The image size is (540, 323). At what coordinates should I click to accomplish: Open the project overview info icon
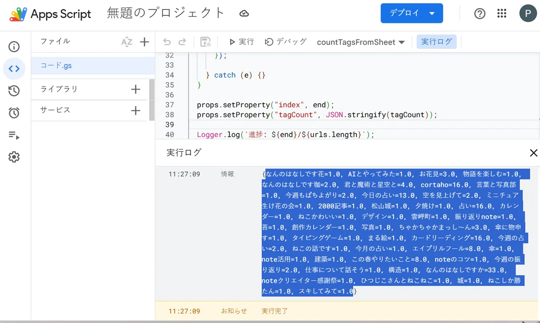14,46
